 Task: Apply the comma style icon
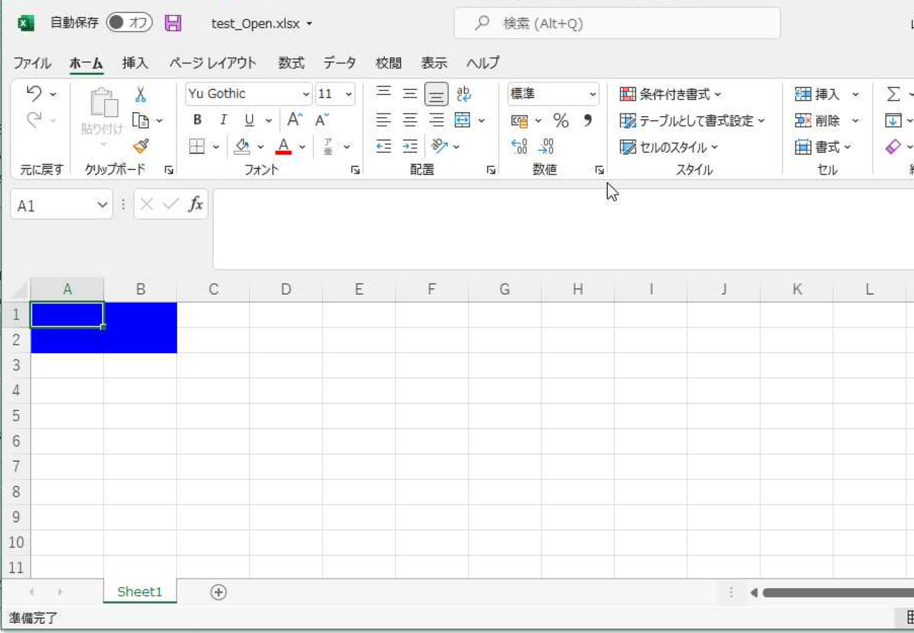pyautogui.click(x=588, y=120)
